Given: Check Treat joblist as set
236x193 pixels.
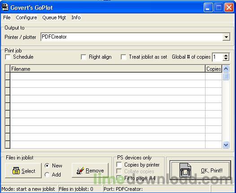Looking at the screenshot, I should pyautogui.click(x=123, y=57).
